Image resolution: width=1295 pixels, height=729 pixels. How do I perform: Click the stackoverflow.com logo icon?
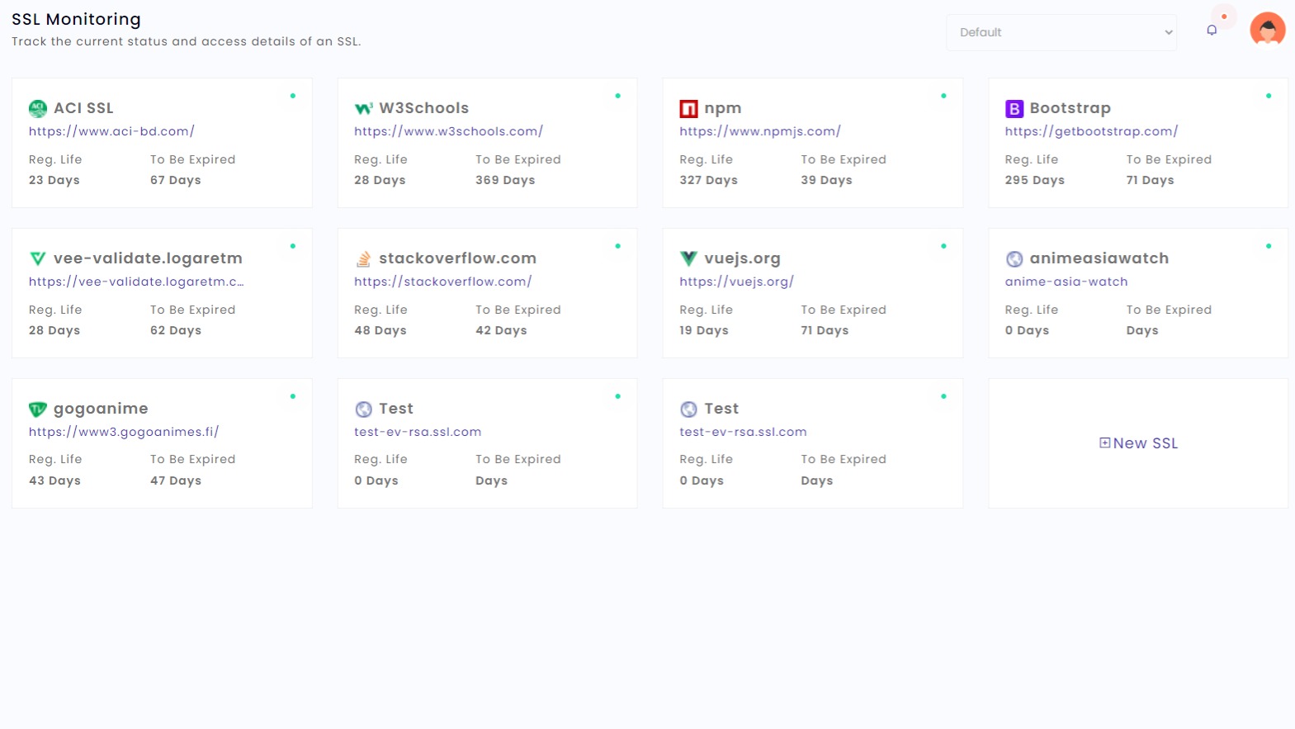(363, 259)
